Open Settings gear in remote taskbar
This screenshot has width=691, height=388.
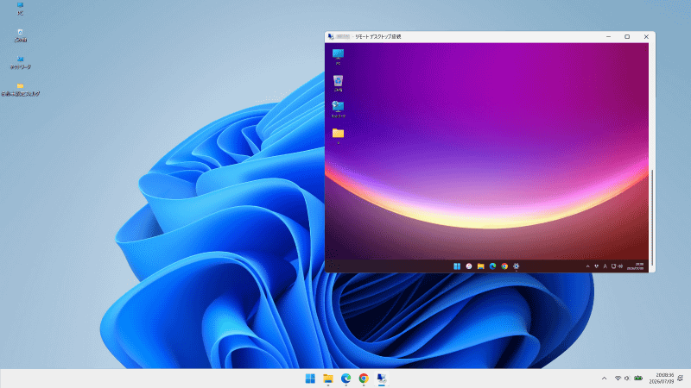tap(516, 266)
